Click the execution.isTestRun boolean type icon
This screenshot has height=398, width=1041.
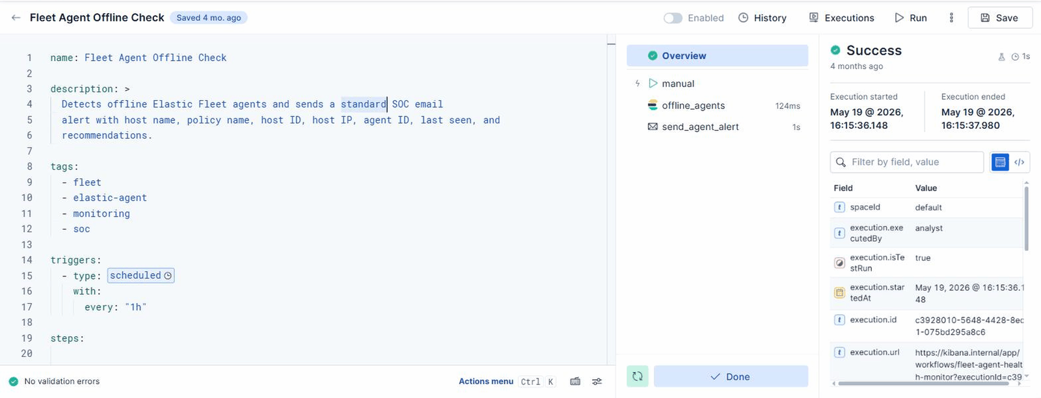(x=839, y=263)
